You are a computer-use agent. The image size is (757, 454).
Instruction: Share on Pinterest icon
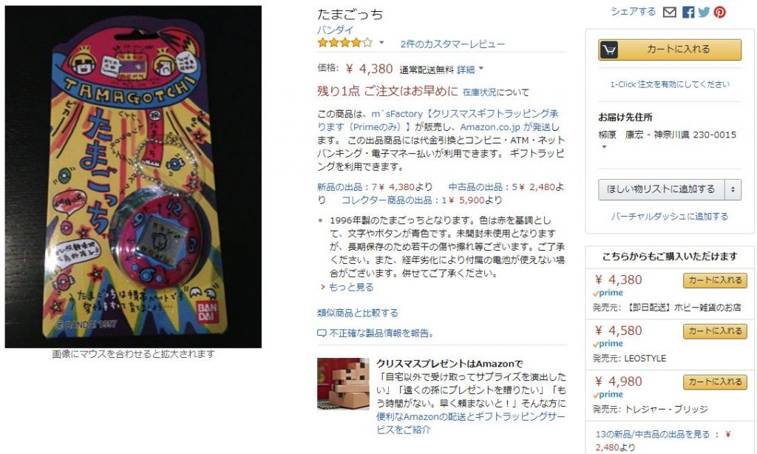pyautogui.click(x=720, y=12)
